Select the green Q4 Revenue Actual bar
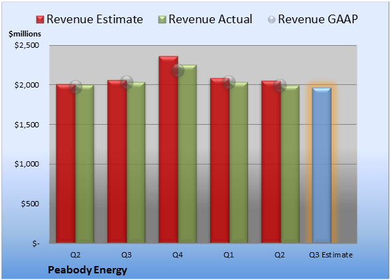Image resolution: width=390 pixels, height=280 pixels. click(187, 153)
